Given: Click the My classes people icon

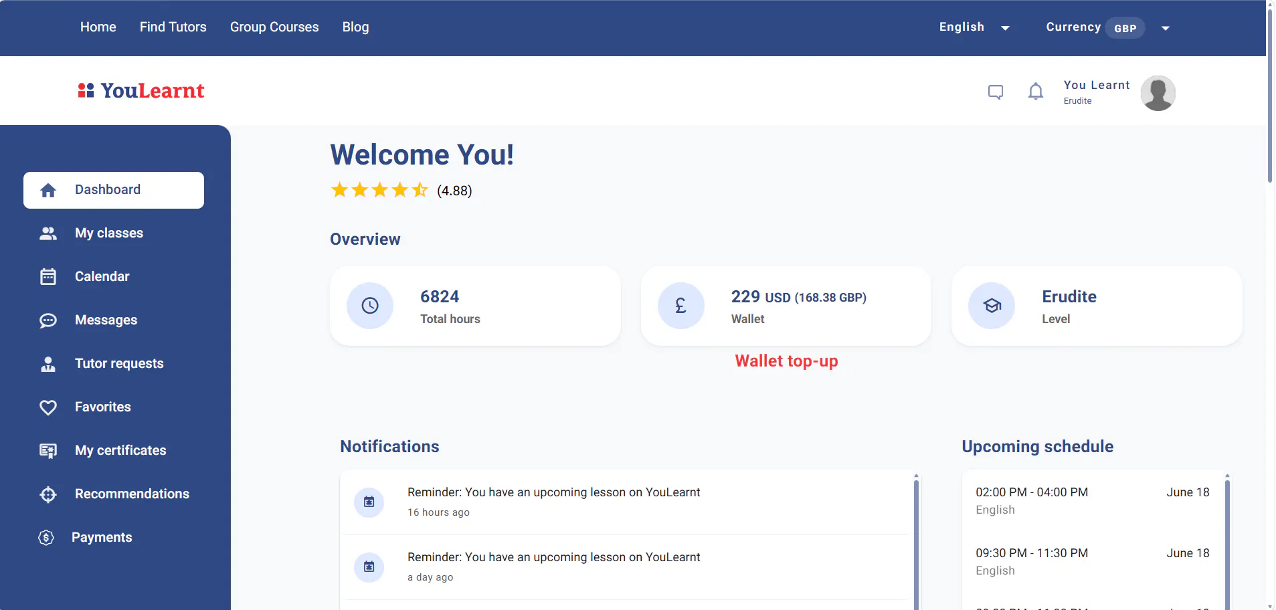Looking at the screenshot, I should (48, 233).
